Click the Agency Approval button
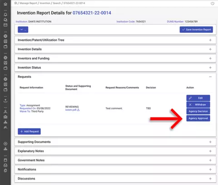This screenshot has height=185, width=218. click(x=198, y=118)
